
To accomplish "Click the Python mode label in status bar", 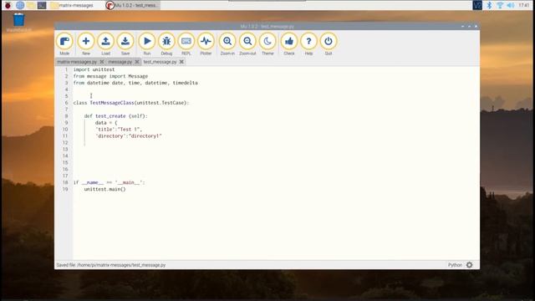I will [x=455, y=265].
